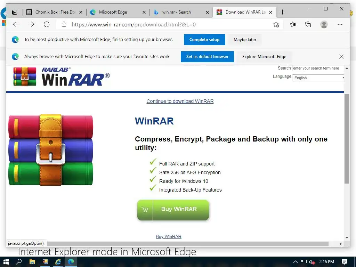Image resolution: width=356 pixels, height=267 pixels.
Task: Add this page to favorites (star plus)
Action: [276, 25]
